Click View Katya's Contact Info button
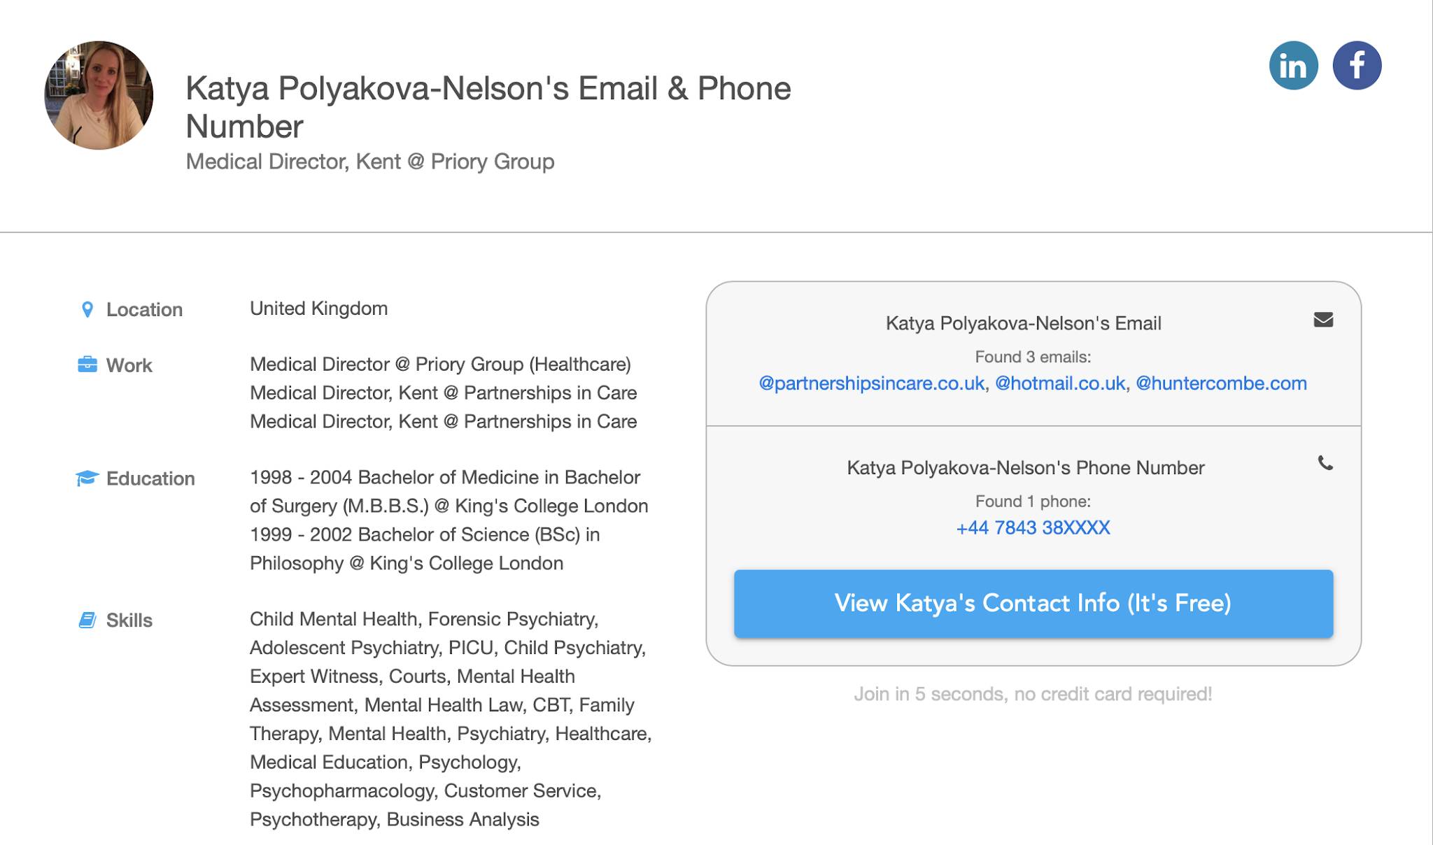1433x845 pixels. 1033,604
